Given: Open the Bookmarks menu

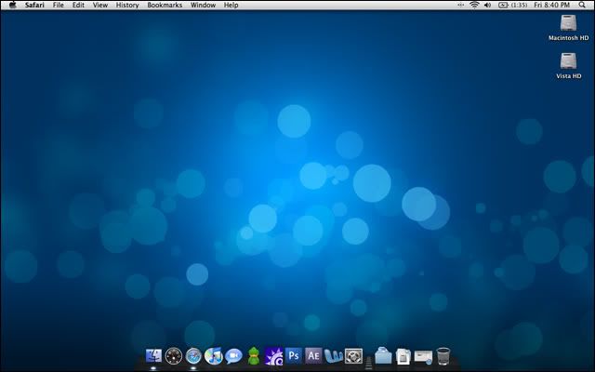Looking at the screenshot, I should coord(165,5).
